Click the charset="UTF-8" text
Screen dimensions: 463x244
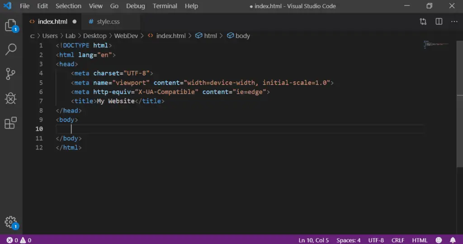[122, 73]
